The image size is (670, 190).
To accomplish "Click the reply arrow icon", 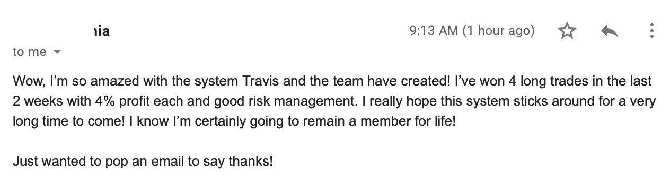I will point(610,32).
